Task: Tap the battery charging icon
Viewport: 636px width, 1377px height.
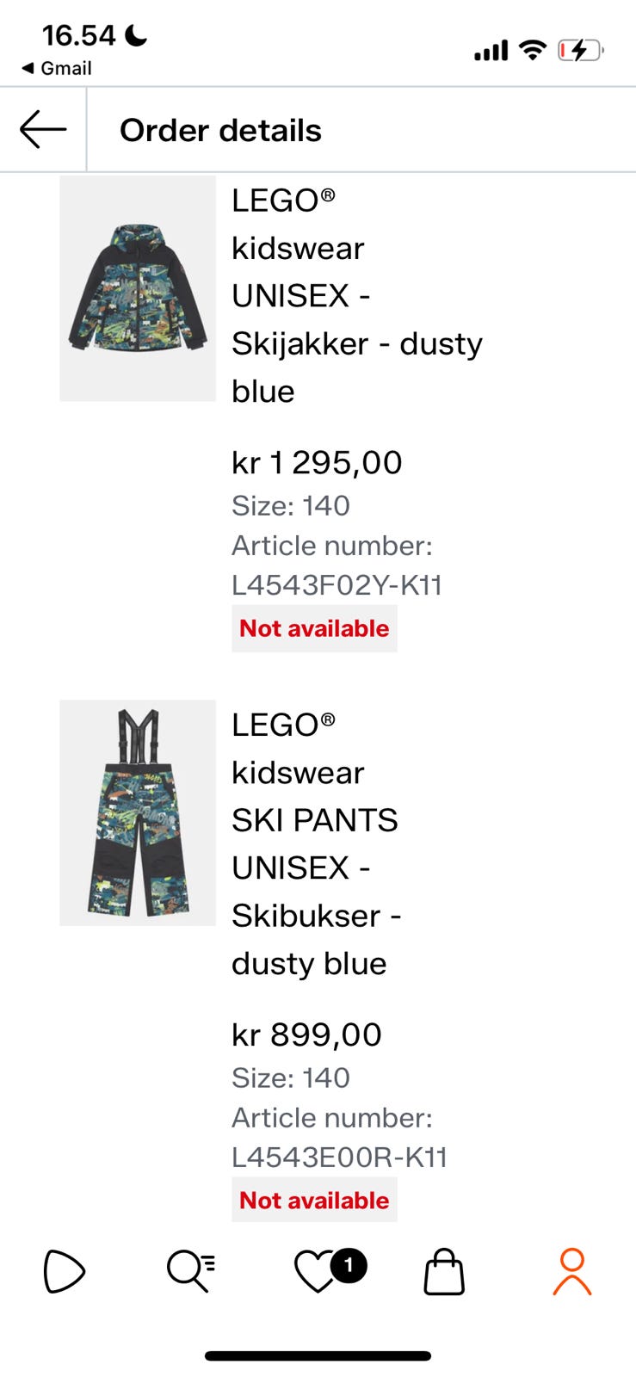Action: coord(581,51)
